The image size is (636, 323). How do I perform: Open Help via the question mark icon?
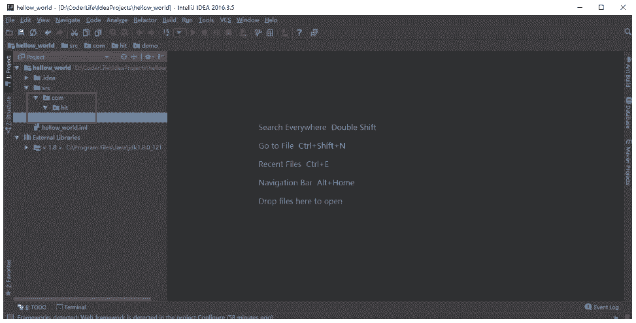coord(299,32)
